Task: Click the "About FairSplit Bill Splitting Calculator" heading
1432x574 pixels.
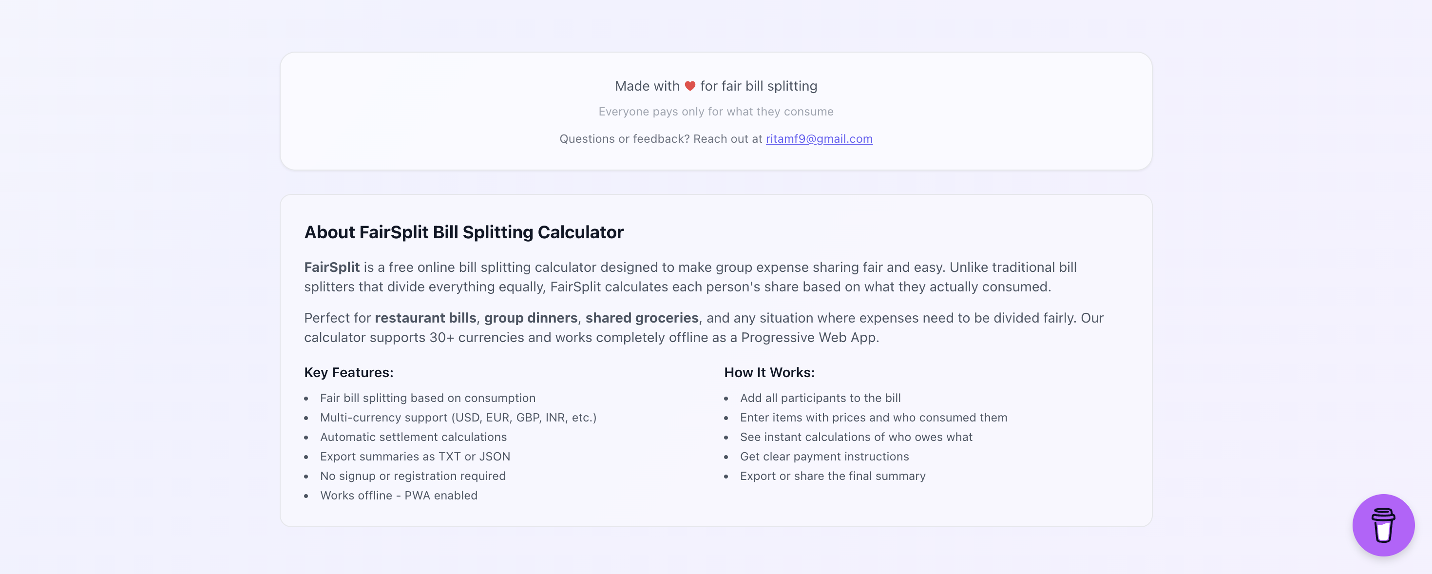Action: coord(464,232)
